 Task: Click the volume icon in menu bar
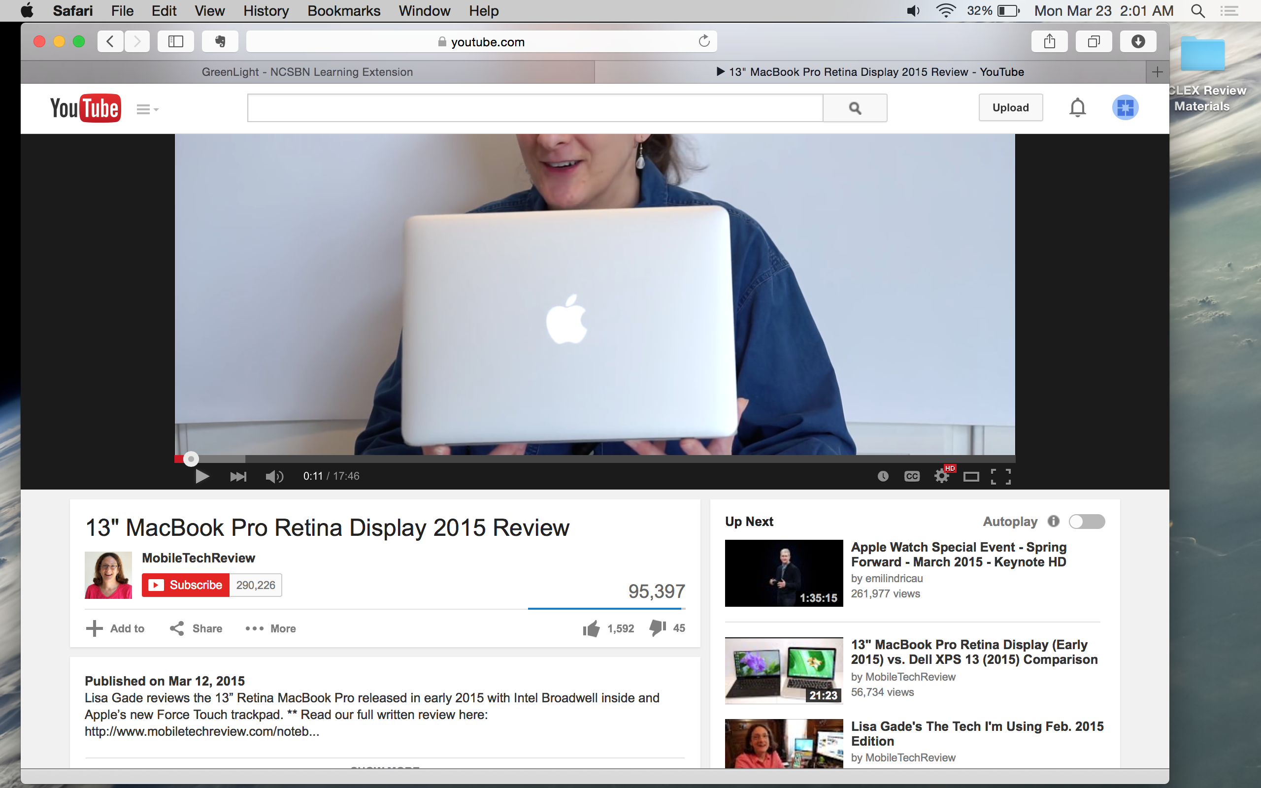(x=913, y=10)
